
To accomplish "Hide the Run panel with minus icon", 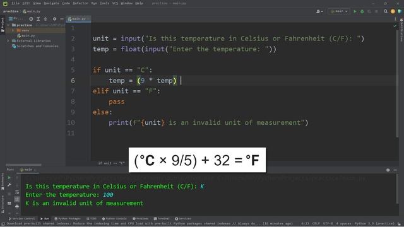I will click(395, 170).
